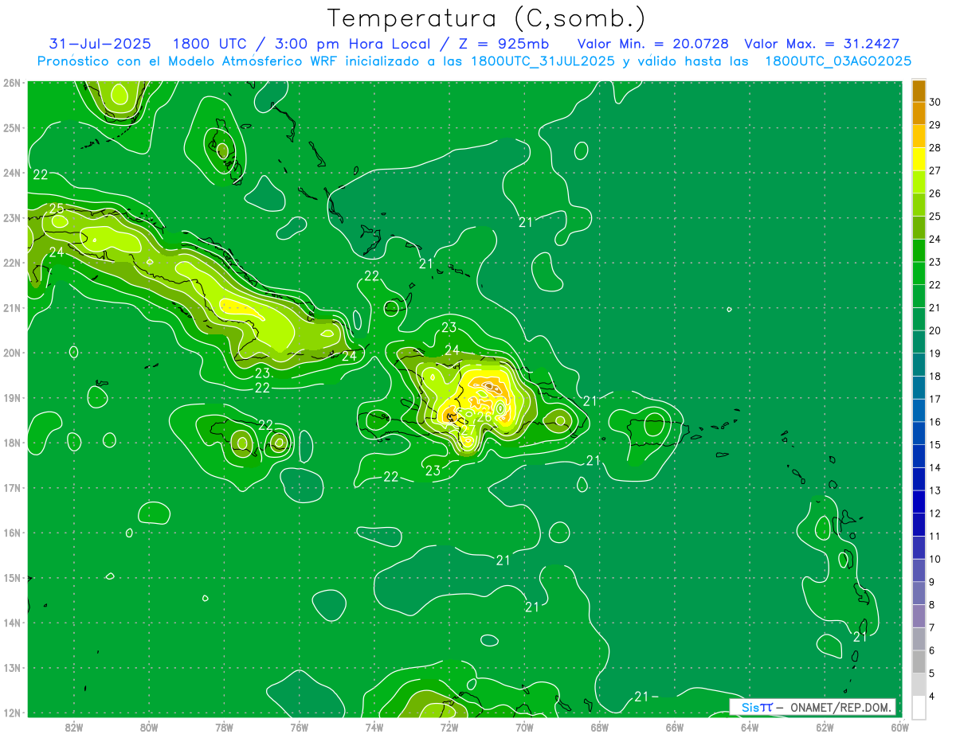Click the '17' value on the color legend

click(x=935, y=399)
